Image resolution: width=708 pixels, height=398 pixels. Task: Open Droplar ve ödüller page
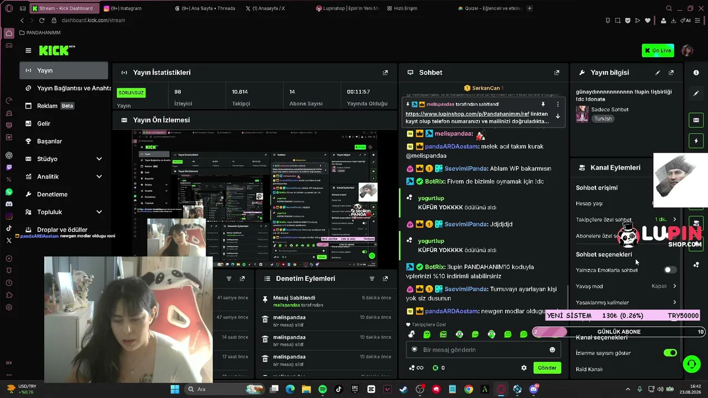[x=64, y=229]
